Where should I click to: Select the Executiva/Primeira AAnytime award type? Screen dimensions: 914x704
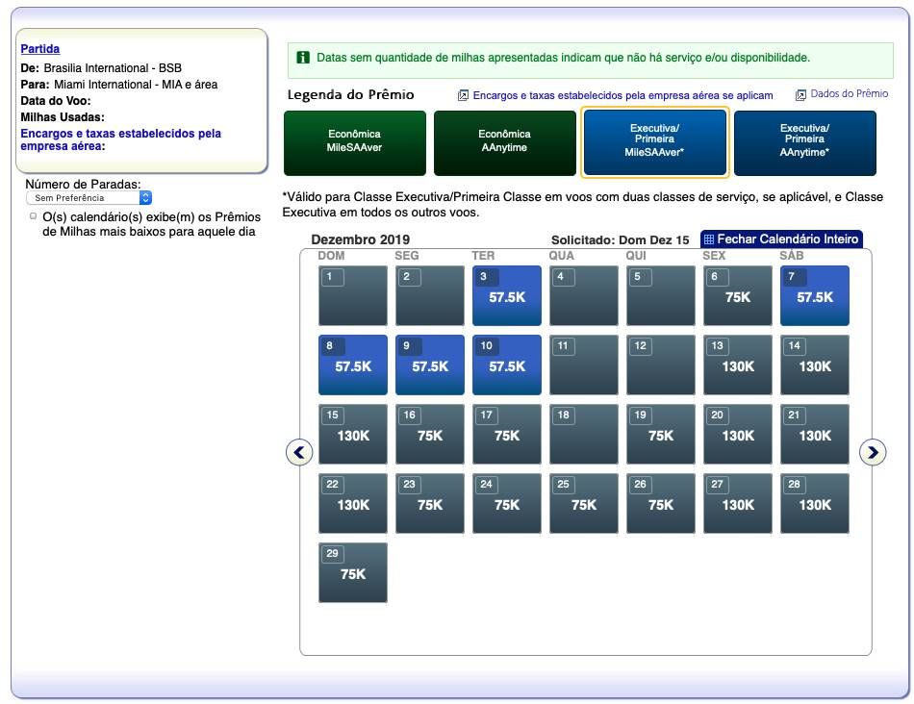pyautogui.click(x=805, y=142)
